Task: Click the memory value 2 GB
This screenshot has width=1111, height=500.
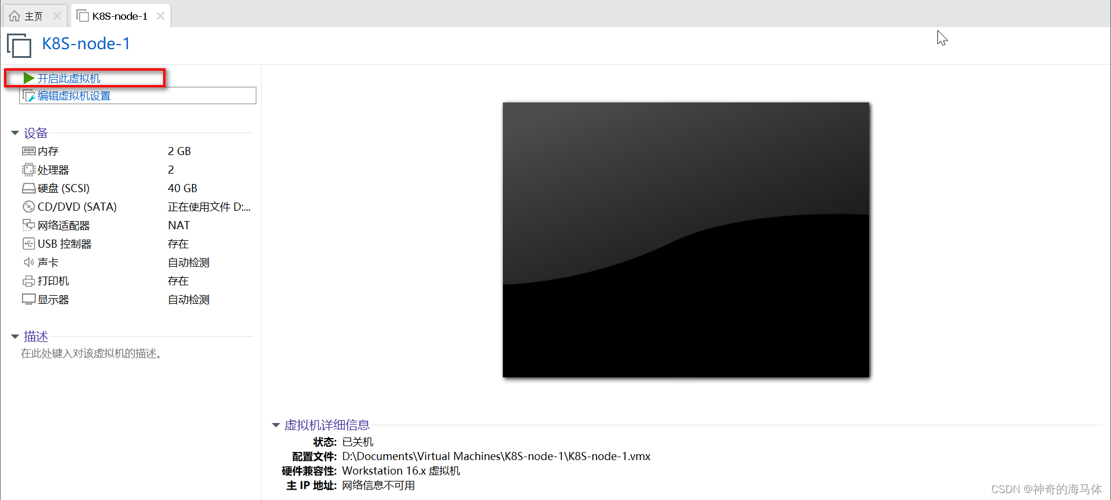Action: (x=179, y=151)
